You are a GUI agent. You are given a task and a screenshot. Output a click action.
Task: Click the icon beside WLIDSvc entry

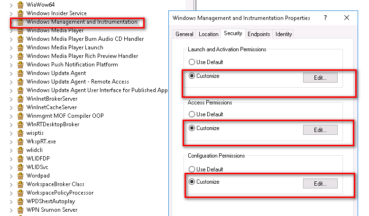click(x=20, y=167)
